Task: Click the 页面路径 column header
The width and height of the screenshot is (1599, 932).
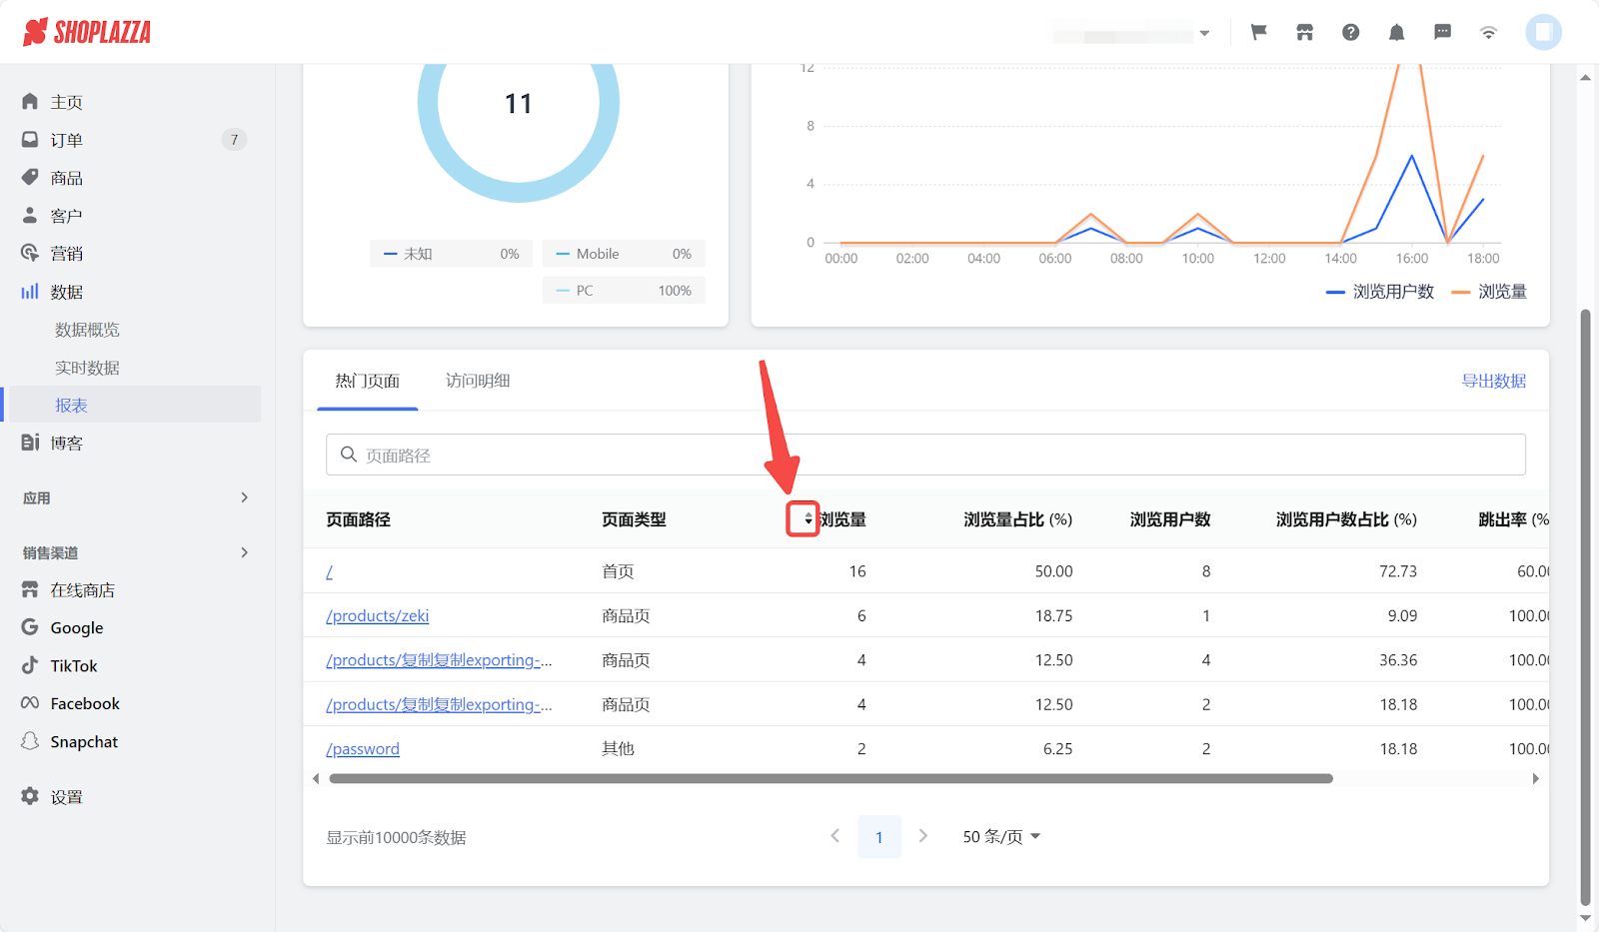Action: point(358,519)
